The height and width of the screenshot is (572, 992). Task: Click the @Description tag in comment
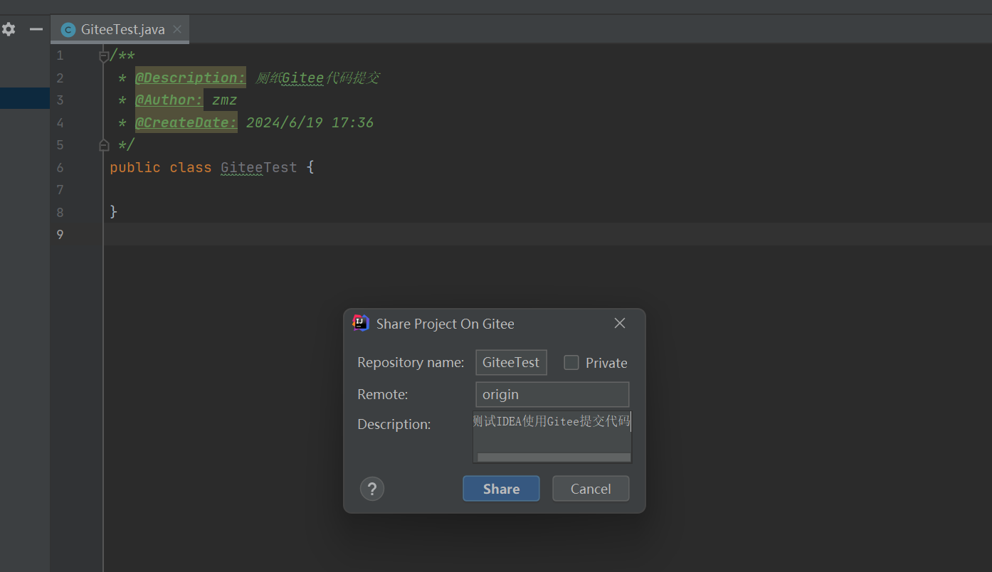point(190,78)
